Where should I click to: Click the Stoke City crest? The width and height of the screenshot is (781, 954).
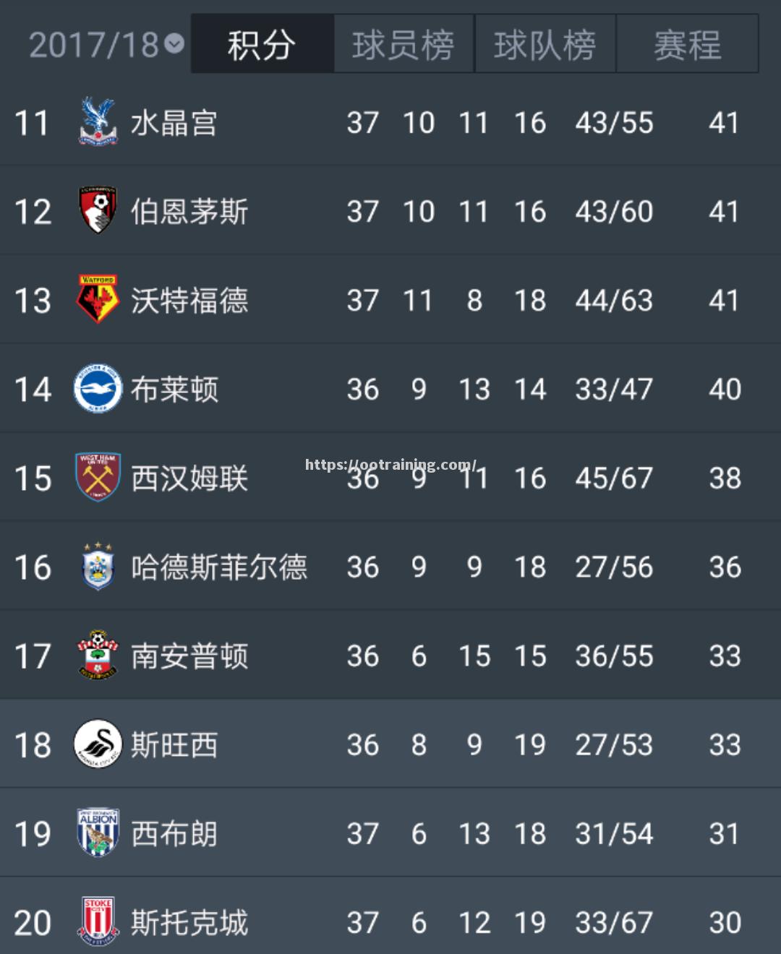coord(98,921)
